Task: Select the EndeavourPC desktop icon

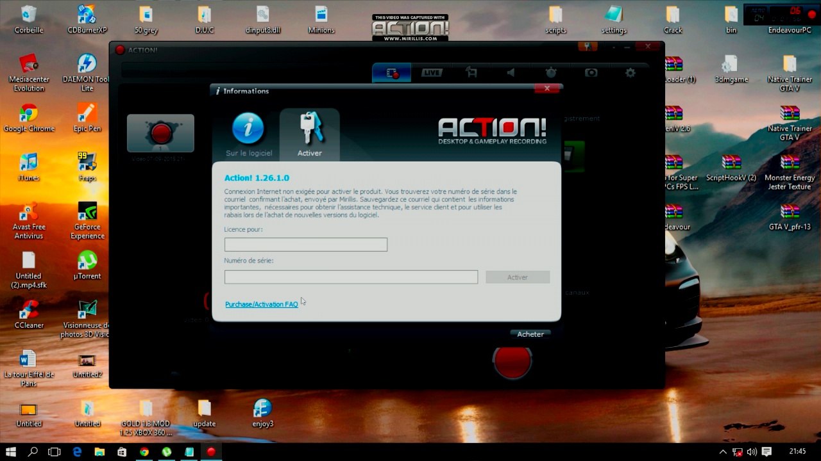Action: pos(790,20)
